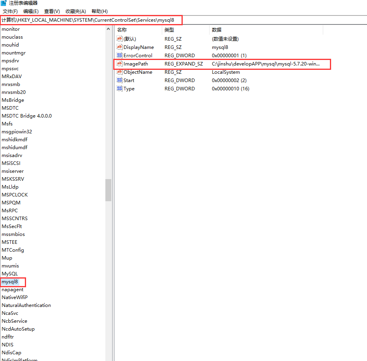Click the string icon beside DisplayName
The image size is (367, 361).
click(120, 47)
